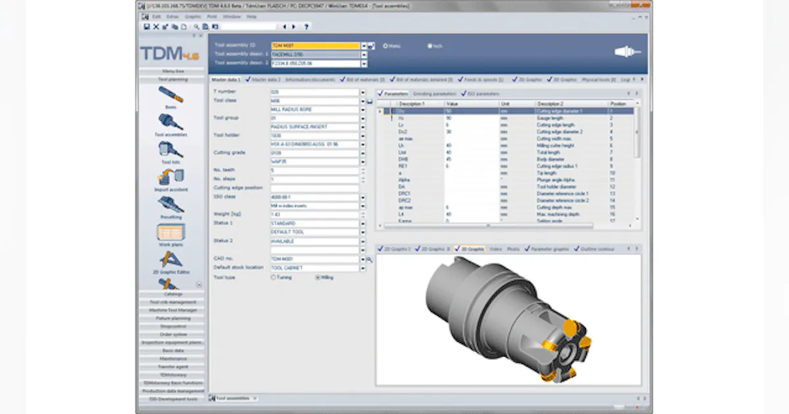The width and height of the screenshot is (789, 414).
Task: Open the AVAILABLE Status 2 dropdown
Action: coord(362,241)
